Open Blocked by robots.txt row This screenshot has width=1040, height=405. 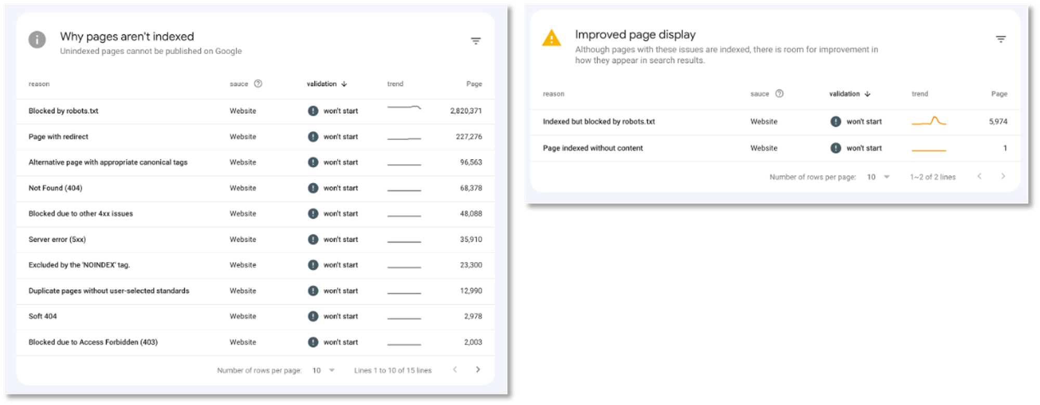pyautogui.click(x=255, y=111)
